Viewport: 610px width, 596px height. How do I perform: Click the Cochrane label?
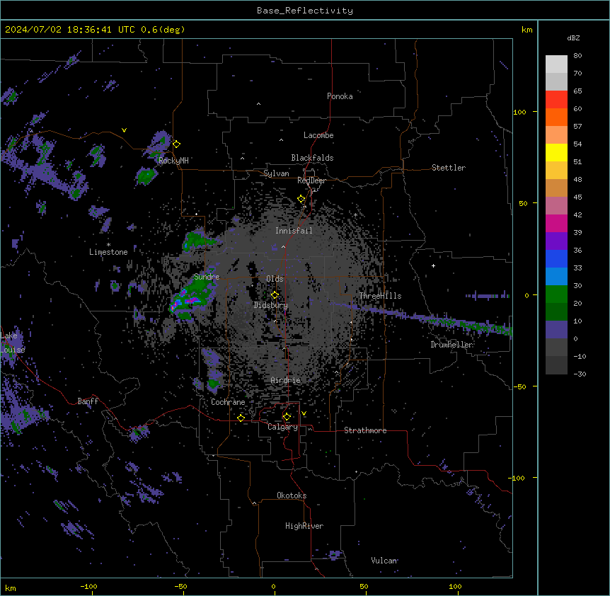coord(228,402)
